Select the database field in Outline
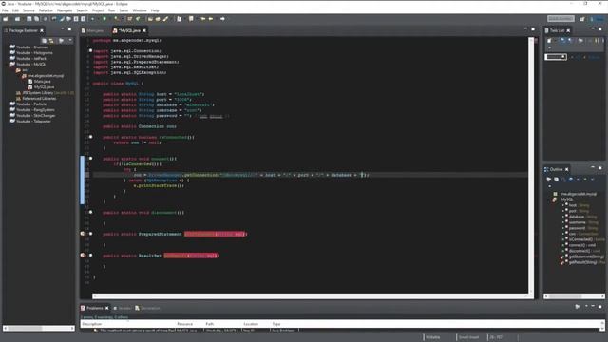The image size is (608, 342). pyautogui.click(x=577, y=217)
